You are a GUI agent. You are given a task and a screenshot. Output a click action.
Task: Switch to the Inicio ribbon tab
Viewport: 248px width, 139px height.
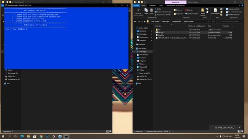coord(143,5)
